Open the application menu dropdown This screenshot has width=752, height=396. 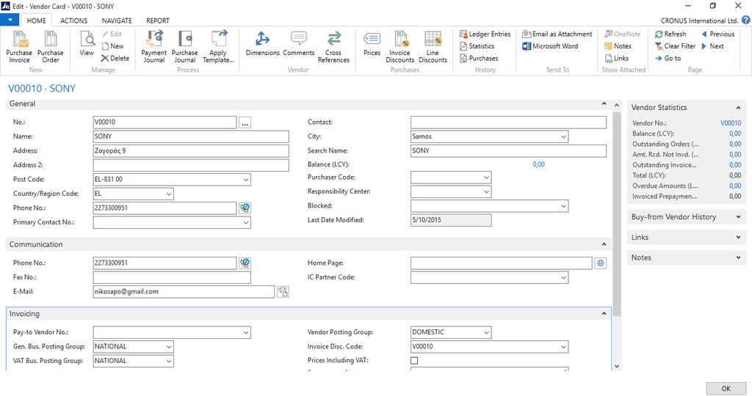click(10, 20)
